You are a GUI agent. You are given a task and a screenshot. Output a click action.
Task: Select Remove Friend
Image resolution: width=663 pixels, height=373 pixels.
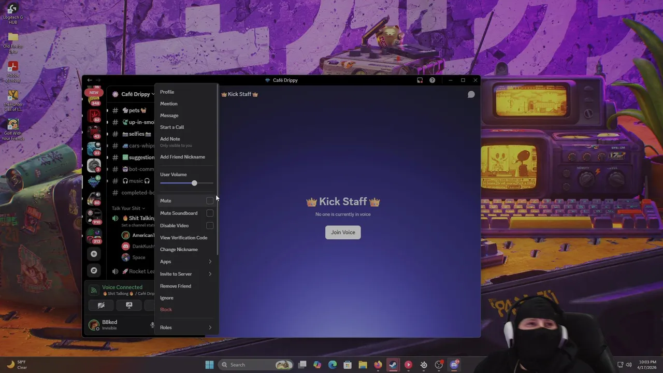(186, 286)
